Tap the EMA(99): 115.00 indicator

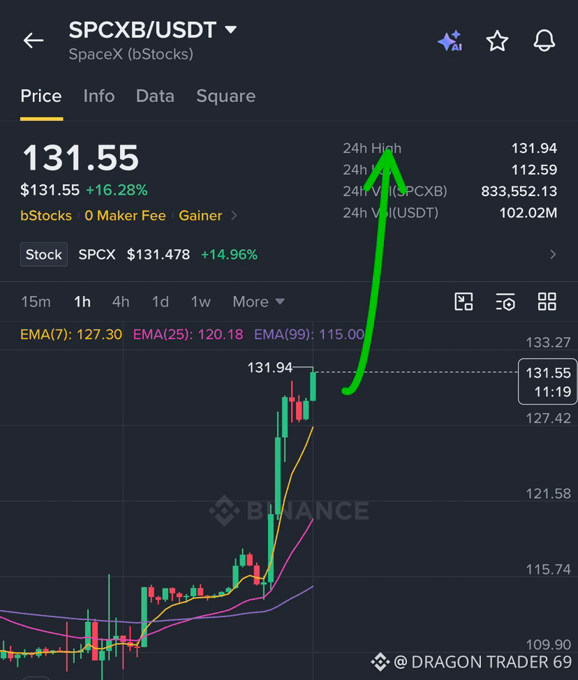[309, 334]
